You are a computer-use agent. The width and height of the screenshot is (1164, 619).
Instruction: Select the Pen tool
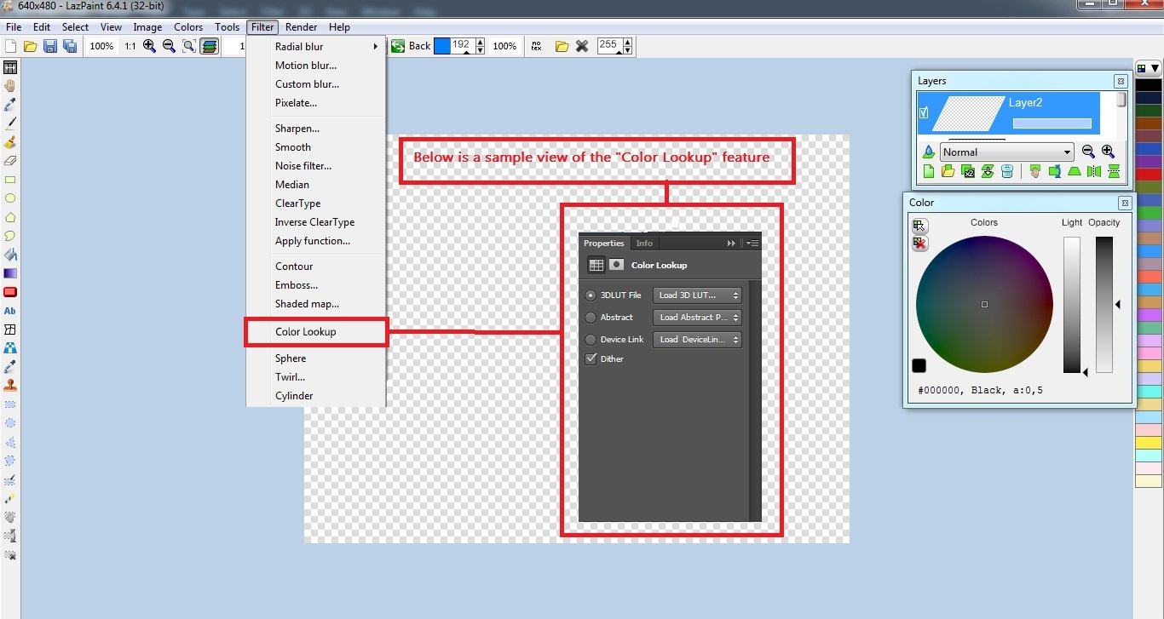point(10,123)
